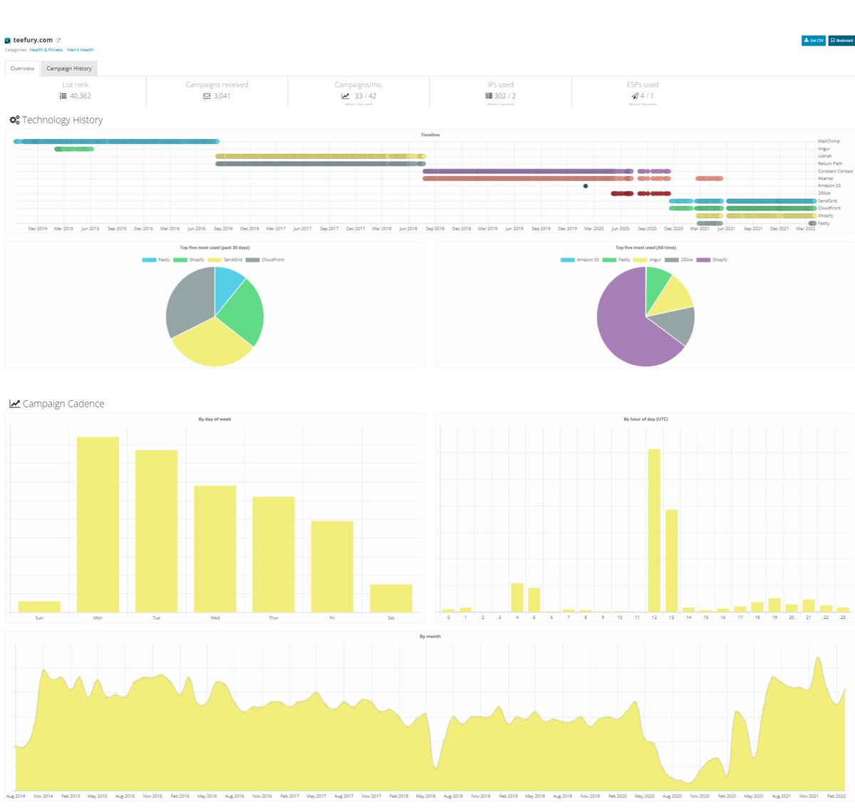Click the Fri bar in day of week chart
Screen dimensions: 855x812
332,566
